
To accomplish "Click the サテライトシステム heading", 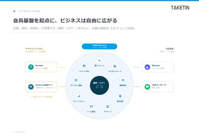I will 34,49.
